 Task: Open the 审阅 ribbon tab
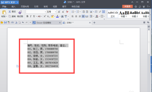[46, 7]
